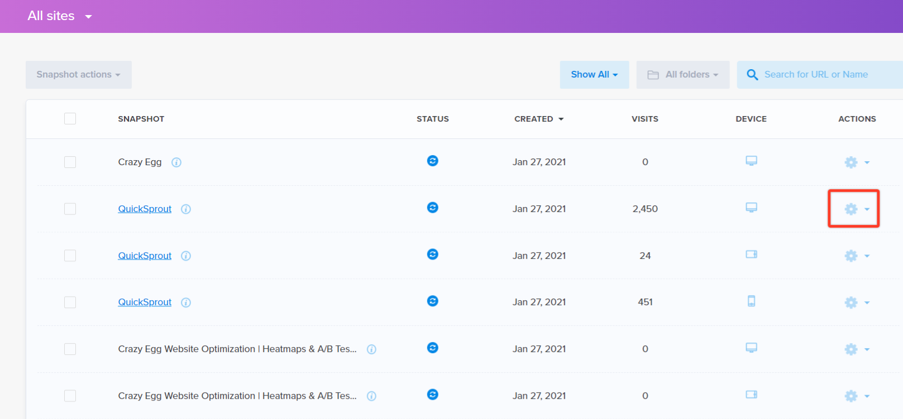Expand the Snapshot actions dropdown
The image size is (903, 419).
79,75
